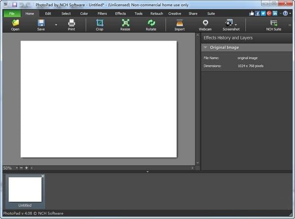Click the Facebook share icon

pos(257,13)
